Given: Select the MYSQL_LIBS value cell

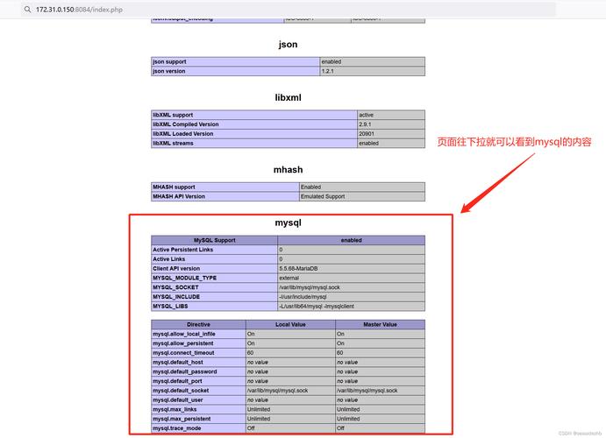Looking at the screenshot, I should [x=352, y=306].
